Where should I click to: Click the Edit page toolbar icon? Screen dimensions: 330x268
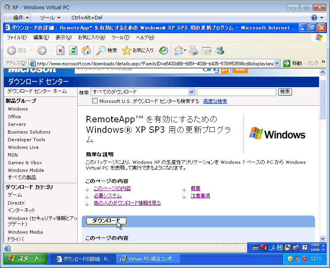207,50
